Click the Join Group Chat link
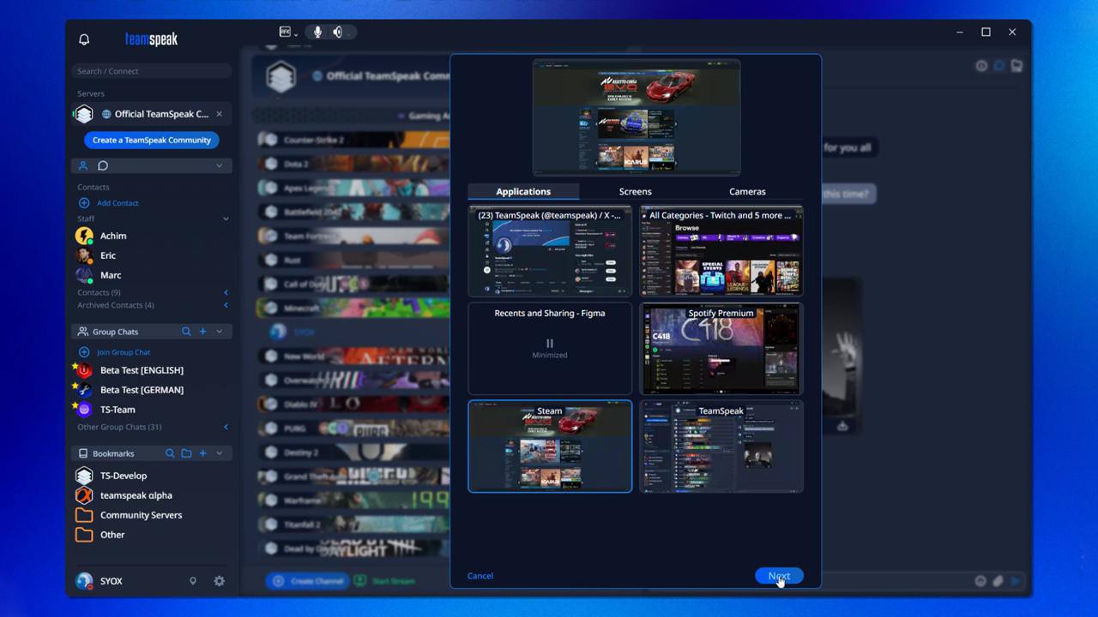This screenshot has height=617, width=1098. coord(124,352)
